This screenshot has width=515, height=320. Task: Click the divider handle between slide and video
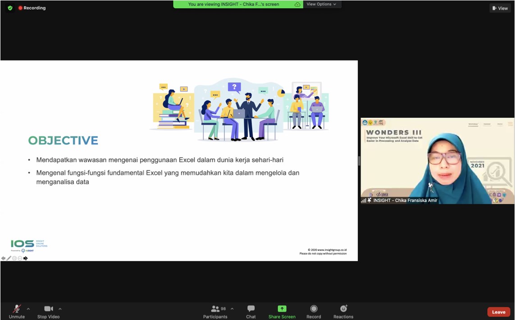[x=359, y=161]
